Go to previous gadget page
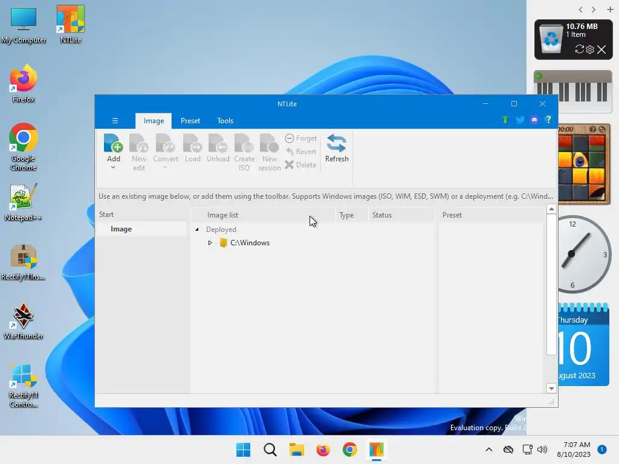Image resolution: width=619 pixels, height=464 pixels. pos(580,10)
